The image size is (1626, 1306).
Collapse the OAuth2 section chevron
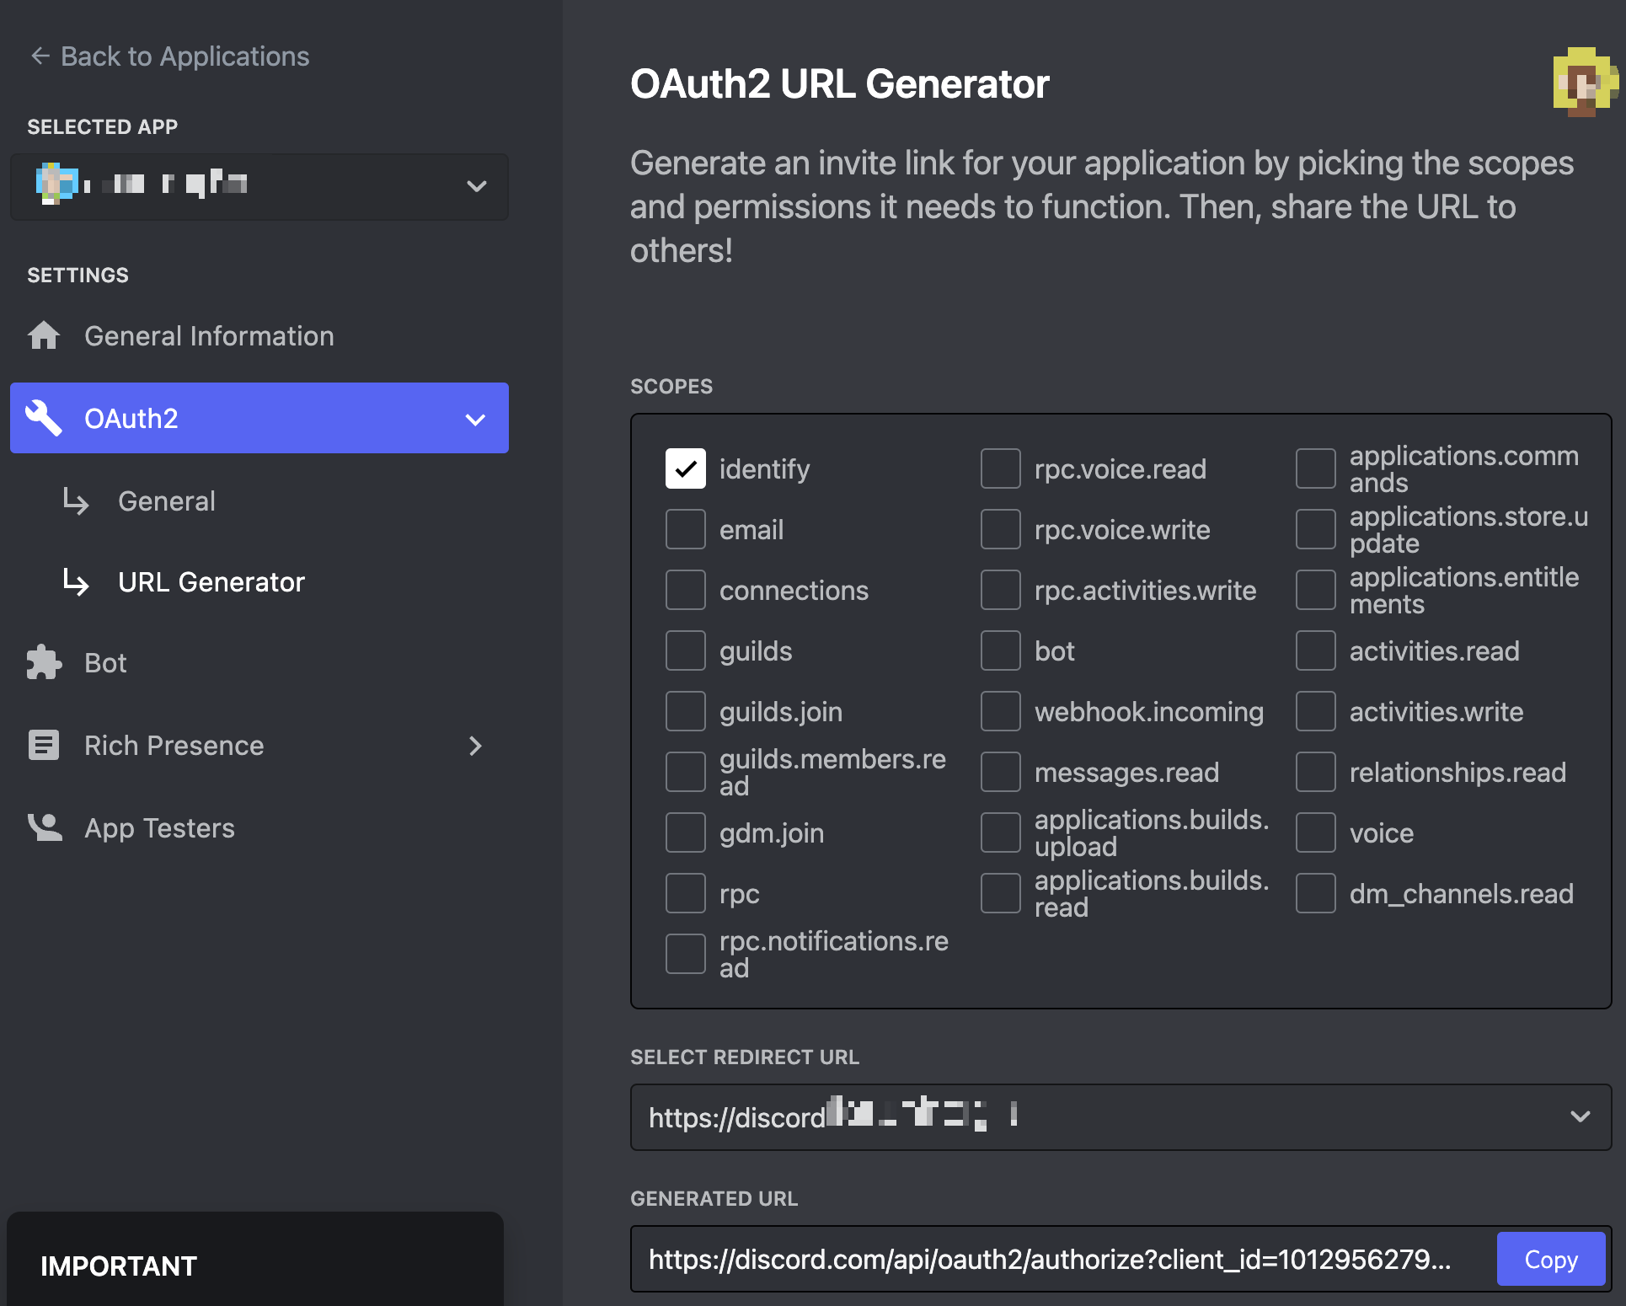click(475, 419)
